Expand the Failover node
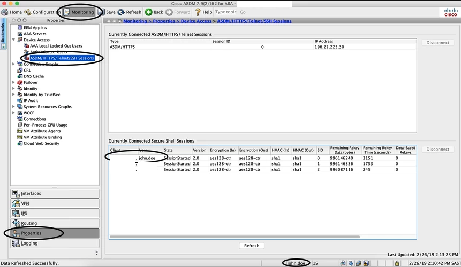This screenshot has width=461, height=267. pos(13,82)
